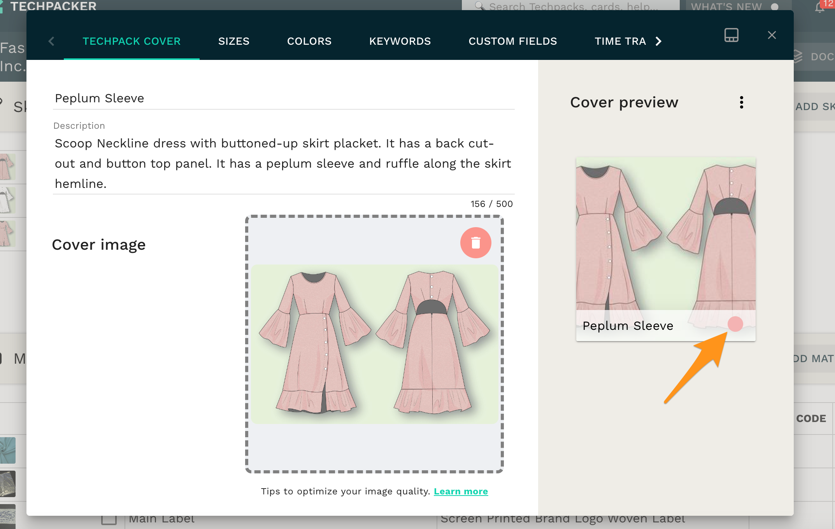The width and height of the screenshot is (835, 529).
Task: Click the uploaded dress cover image
Action: [374, 344]
